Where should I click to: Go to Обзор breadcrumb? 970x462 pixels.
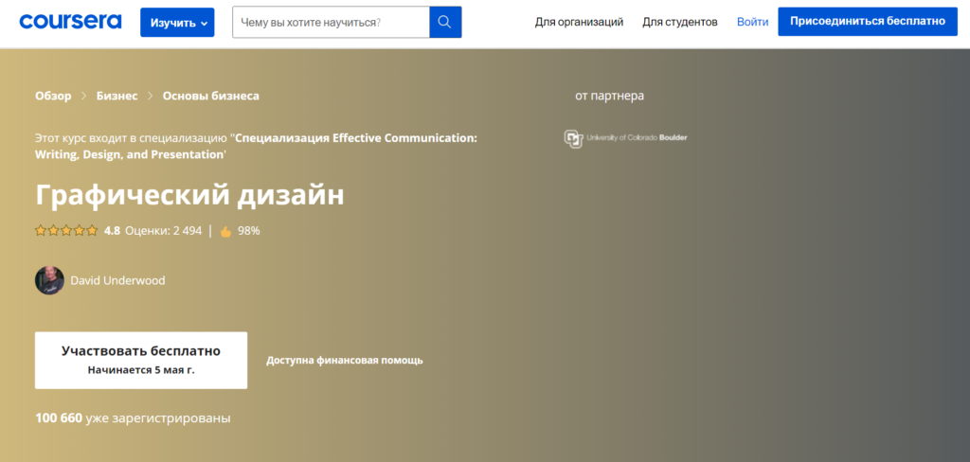point(53,96)
